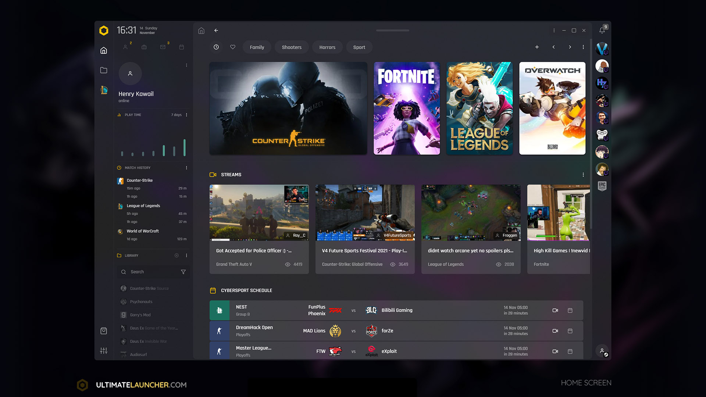Click the library circular target icon

click(176, 255)
